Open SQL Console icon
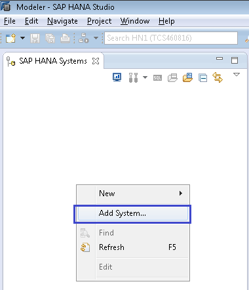Viewport: 249px width, 290px height. tap(157, 77)
